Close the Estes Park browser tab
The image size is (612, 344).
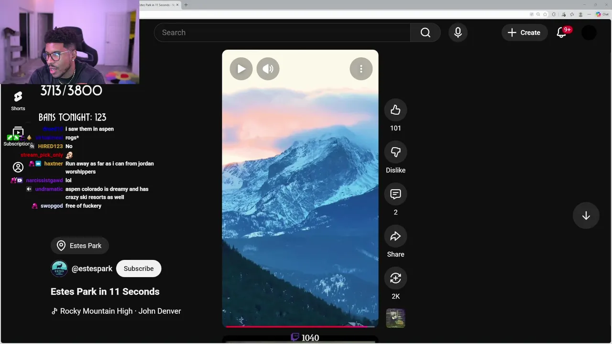pyautogui.click(x=177, y=5)
